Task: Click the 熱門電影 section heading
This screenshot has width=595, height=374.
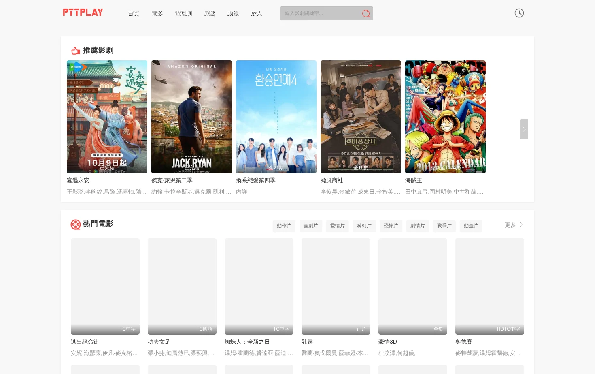Action: coord(98,224)
